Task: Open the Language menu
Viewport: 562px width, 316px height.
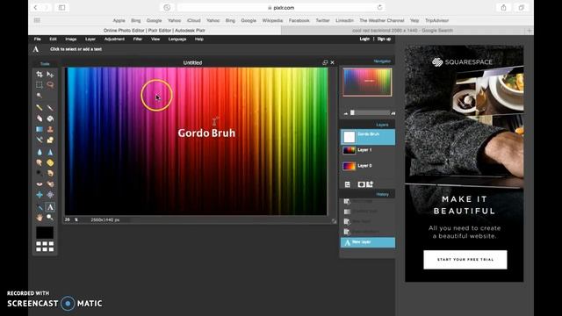Action: point(177,39)
